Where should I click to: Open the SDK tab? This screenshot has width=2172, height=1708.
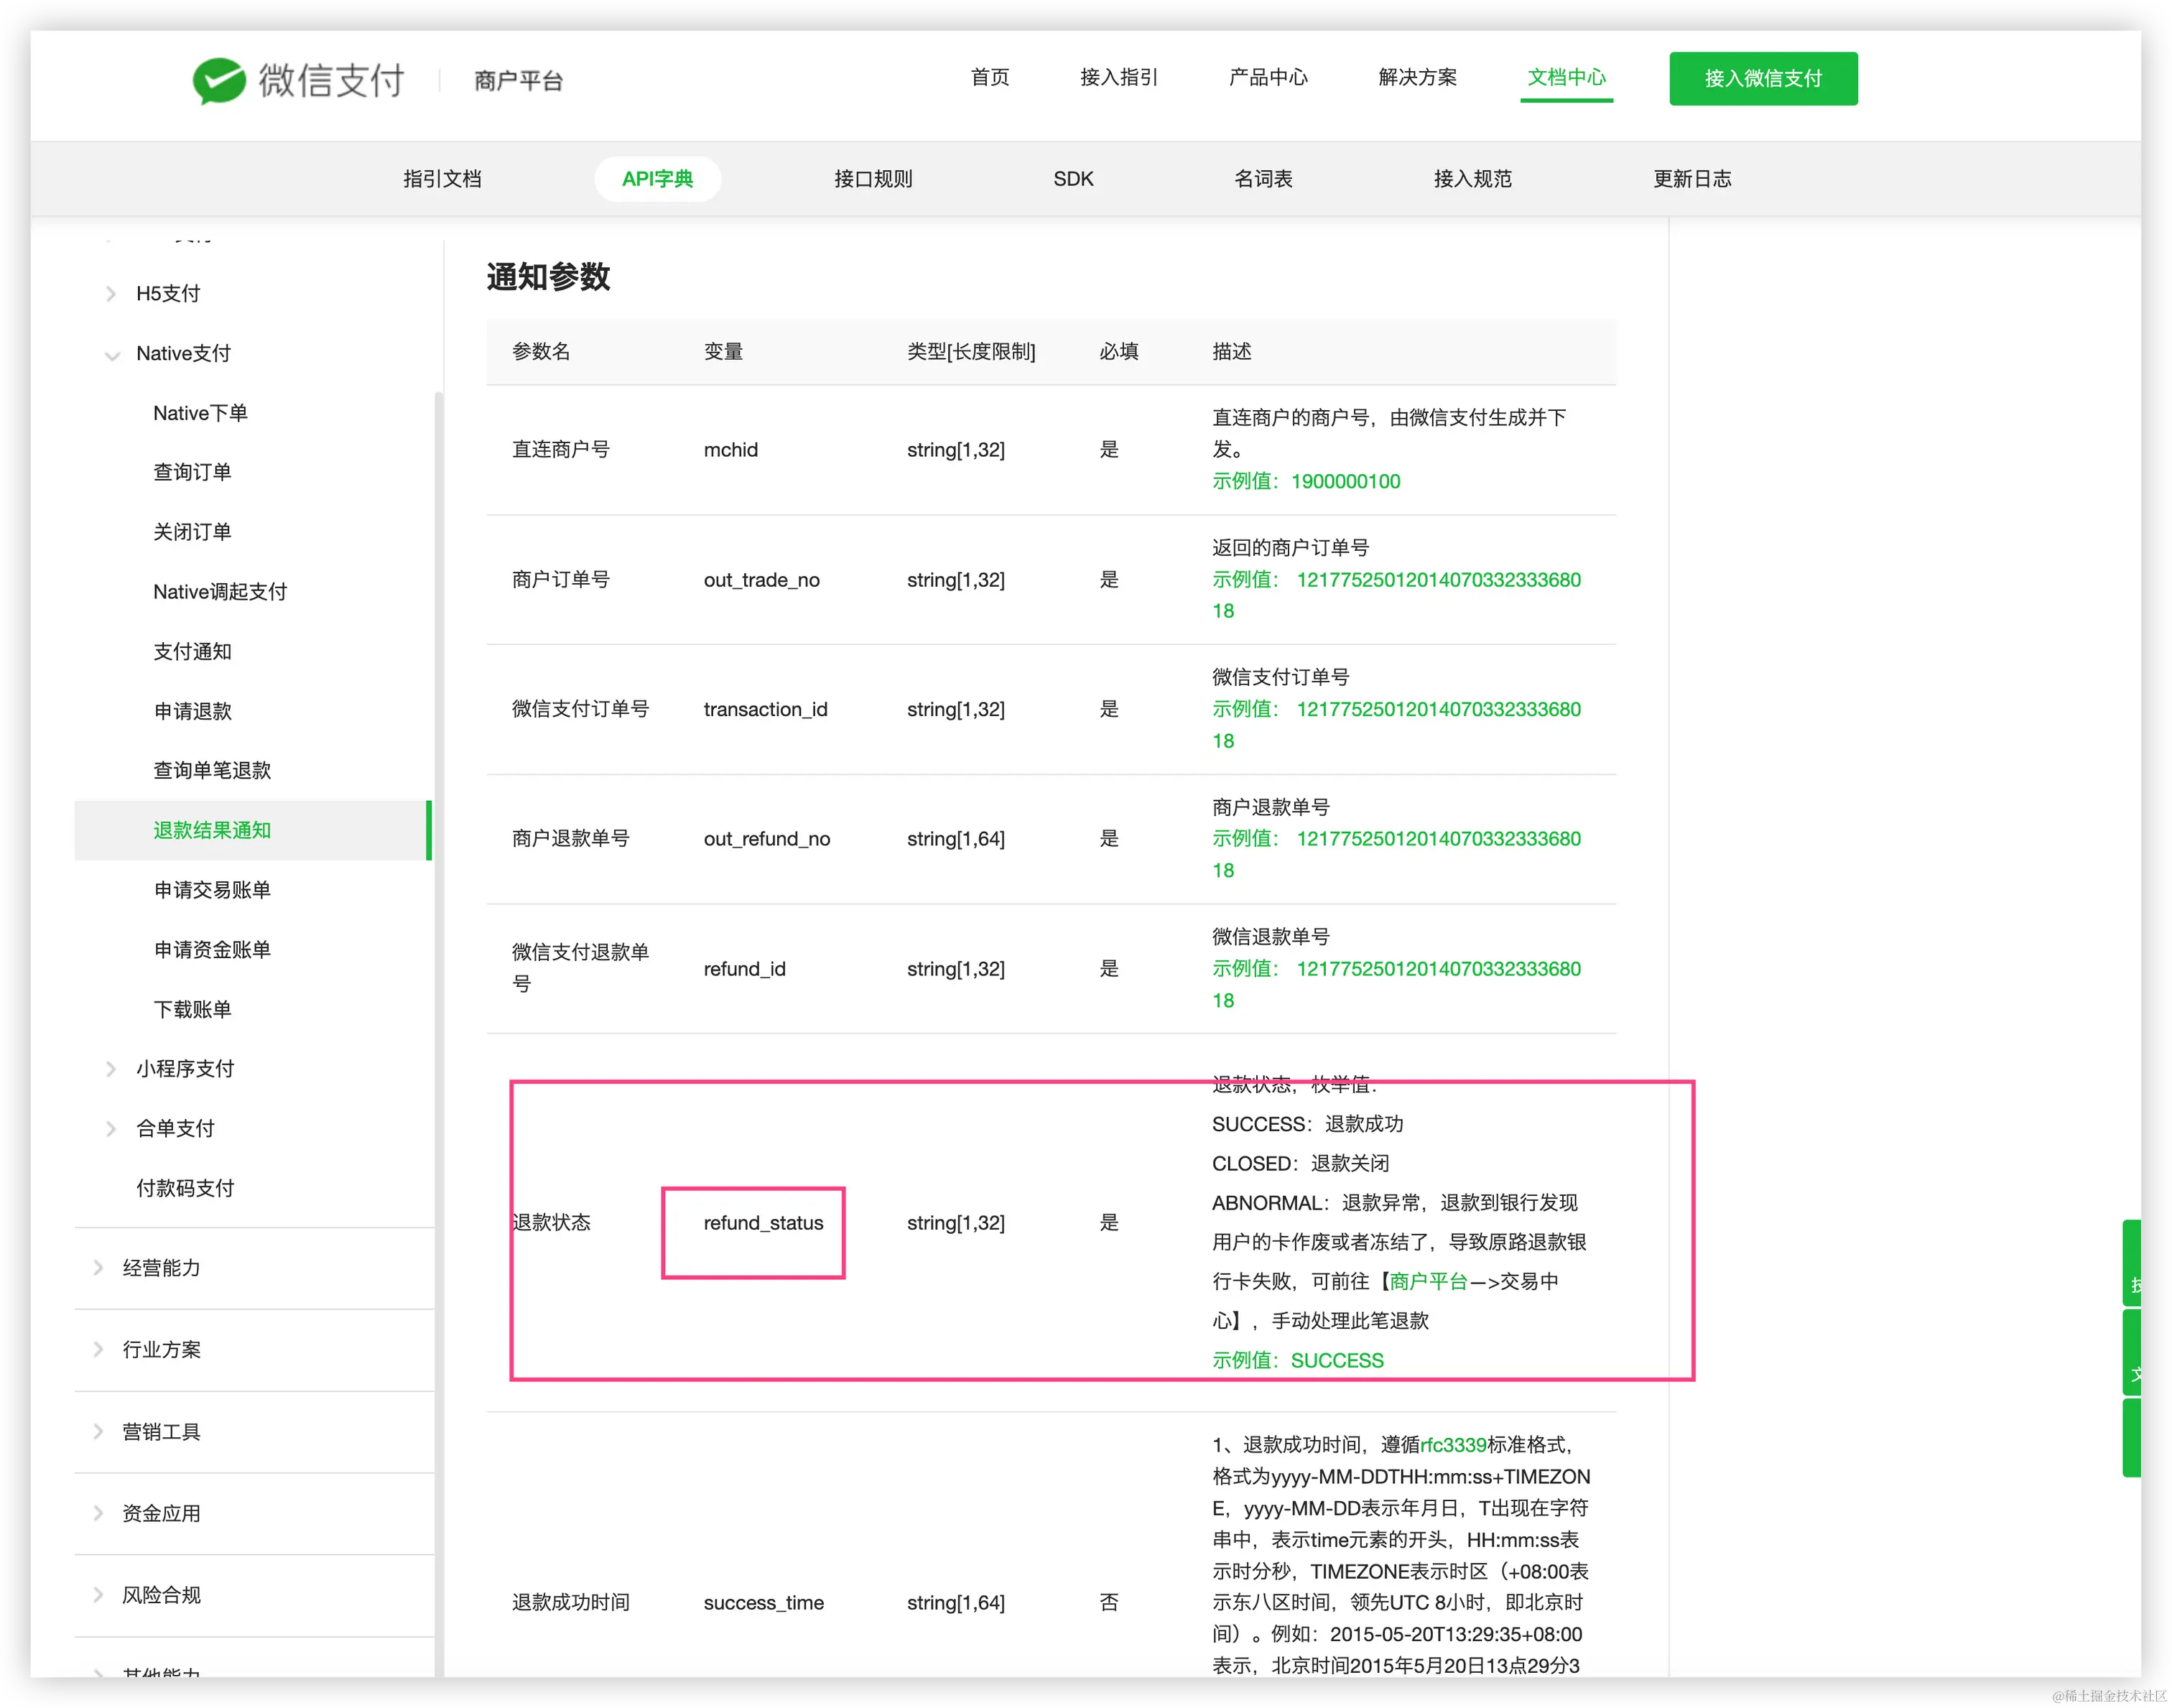[1072, 179]
